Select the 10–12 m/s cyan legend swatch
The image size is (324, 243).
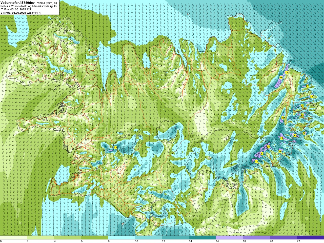[x=148, y=238]
